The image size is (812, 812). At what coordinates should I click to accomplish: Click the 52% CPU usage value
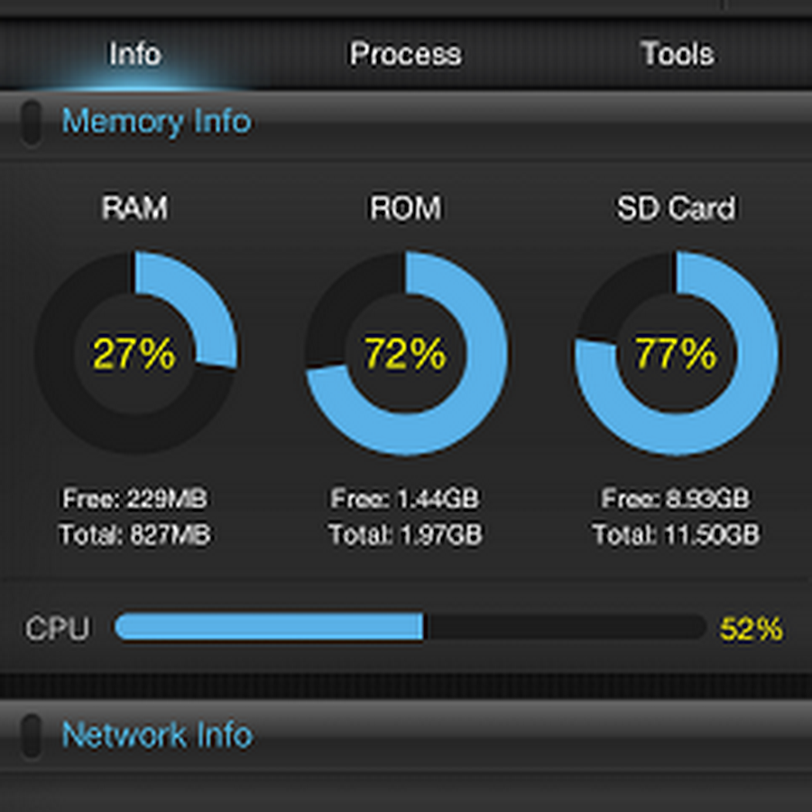pyautogui.click(x=751, y=629)
